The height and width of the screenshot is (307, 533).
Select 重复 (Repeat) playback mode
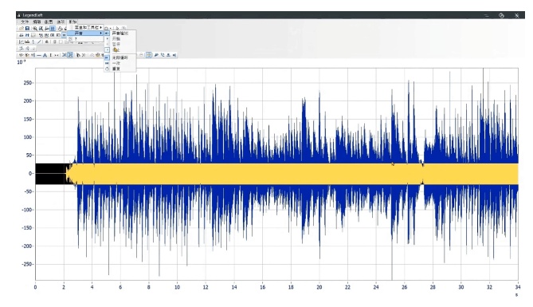pyautogui.click(x=120, y=69)
